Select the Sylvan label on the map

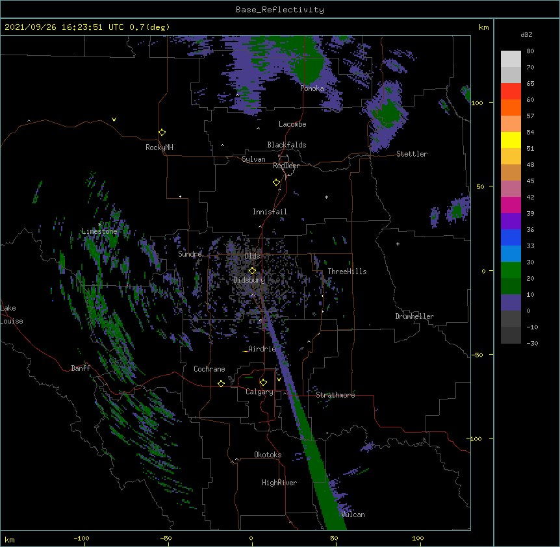click(x=253, y=159)
